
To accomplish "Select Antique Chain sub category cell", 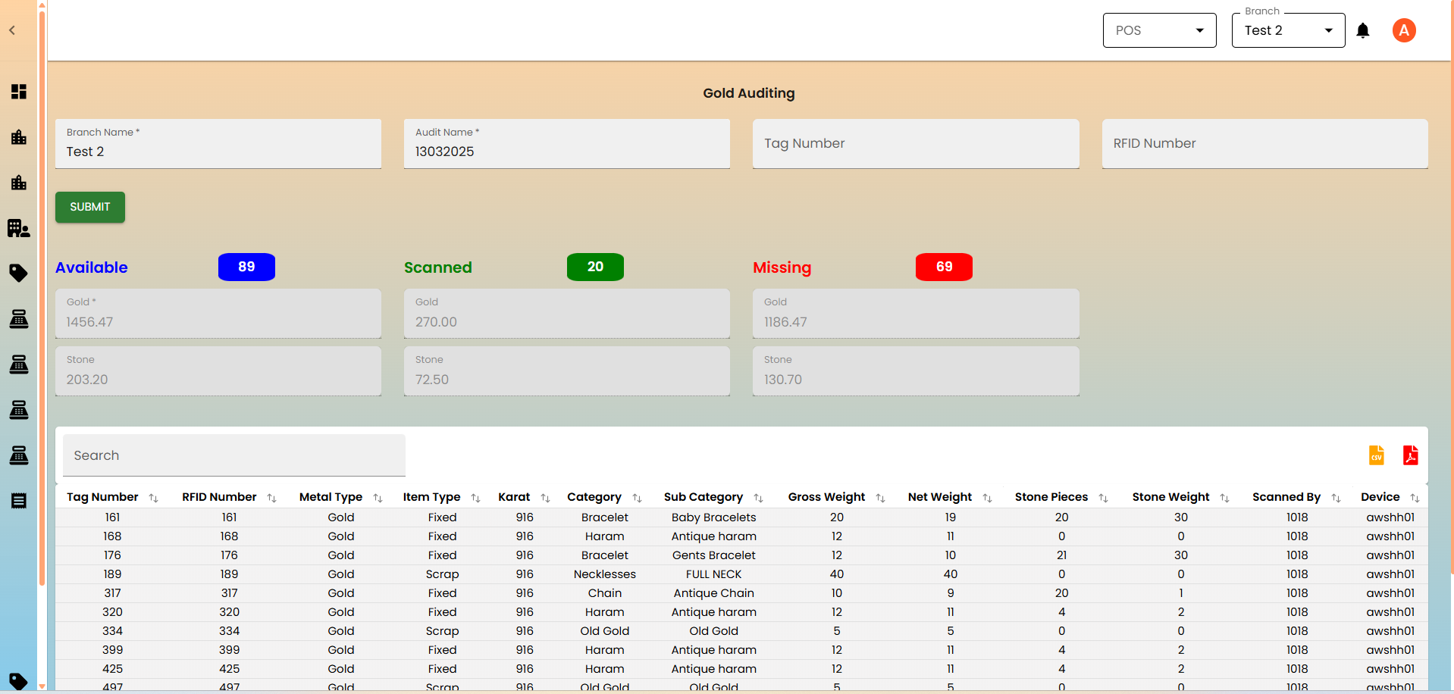I will tap(714, 593).
